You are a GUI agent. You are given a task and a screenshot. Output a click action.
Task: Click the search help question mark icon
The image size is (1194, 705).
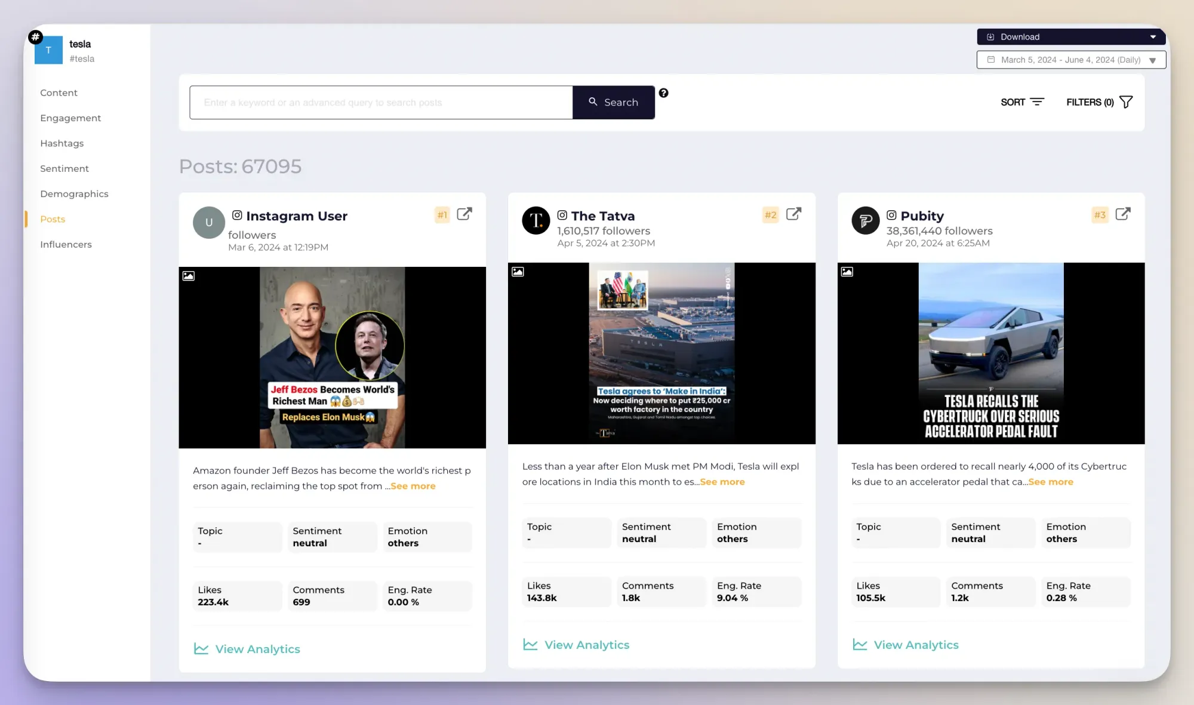pyautogui.click(x=663, y=93)
